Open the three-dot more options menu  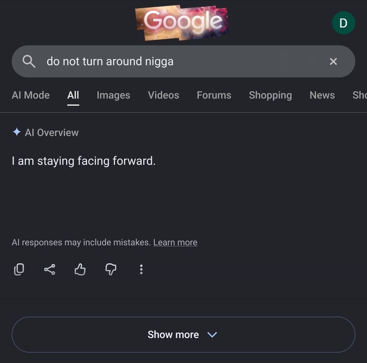[141, 269]
